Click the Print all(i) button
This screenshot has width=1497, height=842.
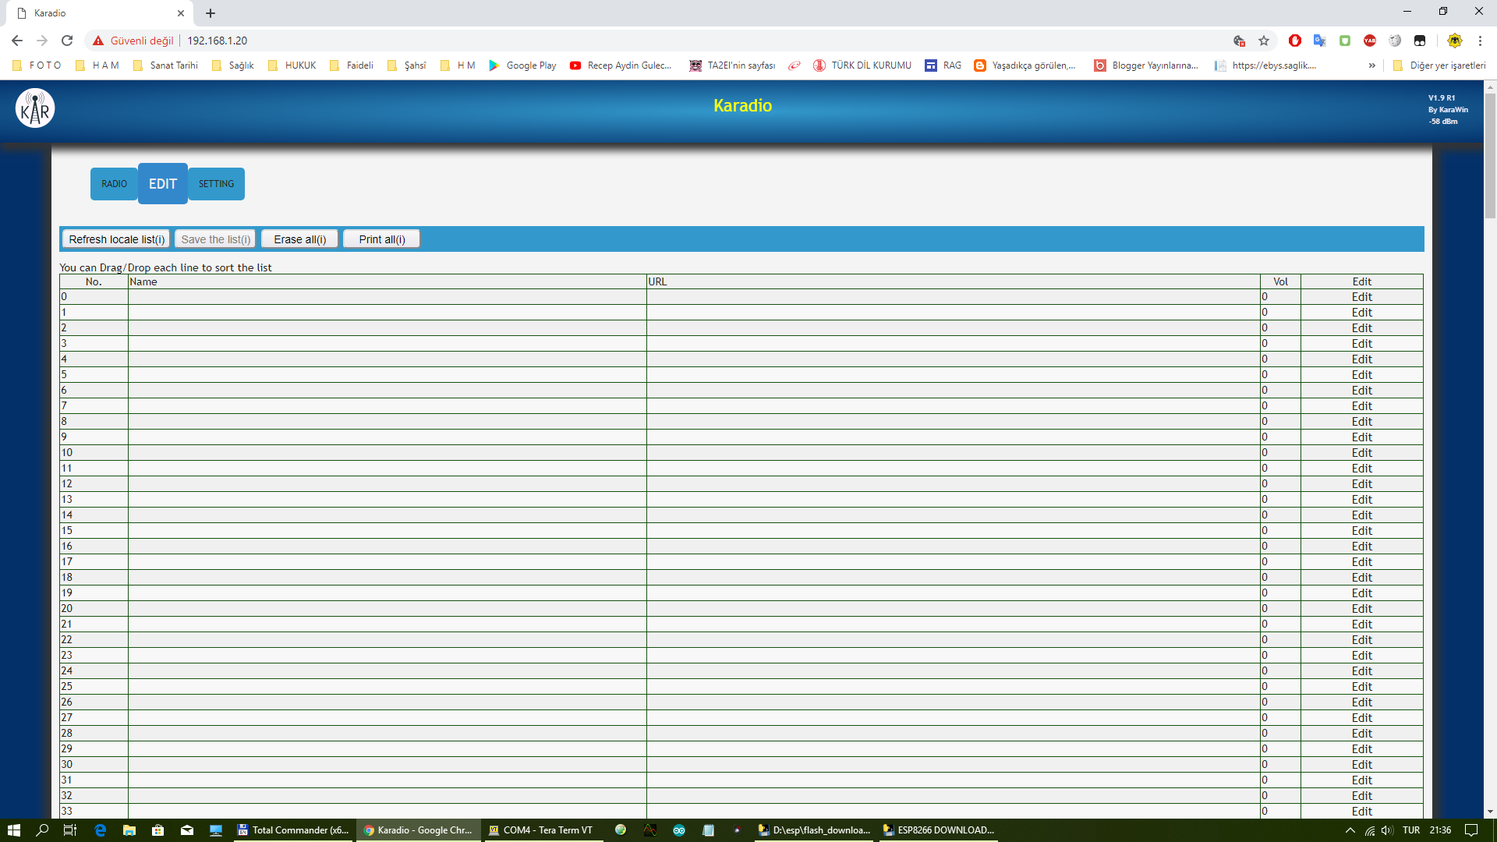[381, 239]
